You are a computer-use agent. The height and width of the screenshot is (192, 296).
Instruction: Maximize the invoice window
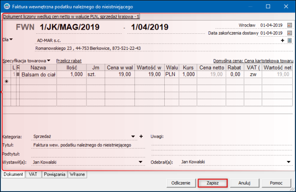[268, 6]
